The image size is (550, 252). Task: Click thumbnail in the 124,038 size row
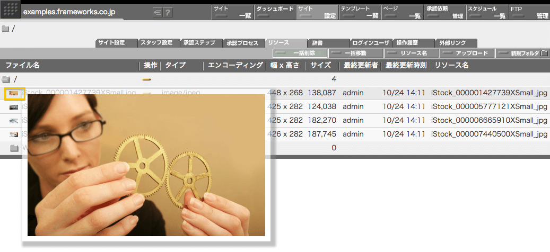(14, 107)
